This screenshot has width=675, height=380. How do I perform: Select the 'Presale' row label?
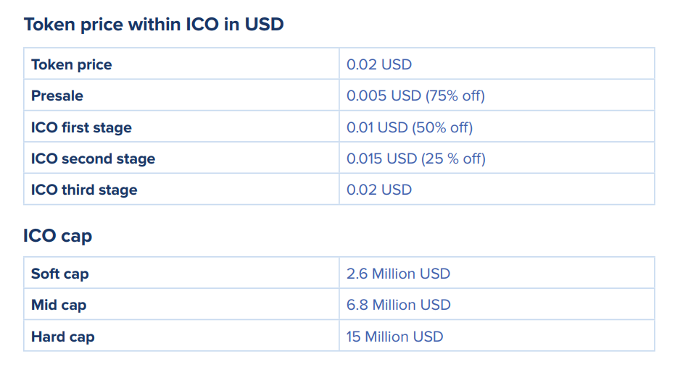click(x=57, y=96)
